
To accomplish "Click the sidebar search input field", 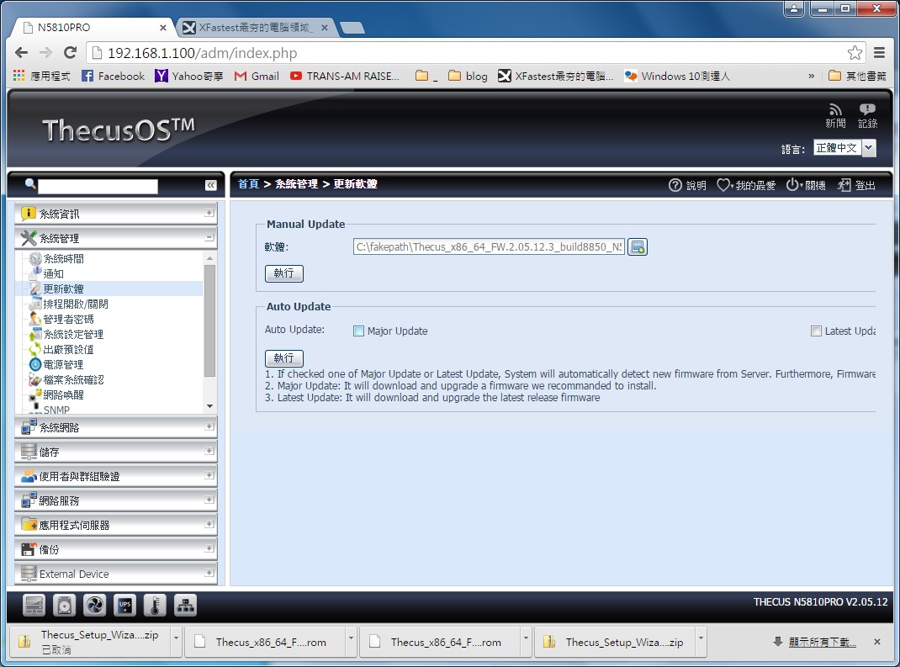I will [98, 186].
